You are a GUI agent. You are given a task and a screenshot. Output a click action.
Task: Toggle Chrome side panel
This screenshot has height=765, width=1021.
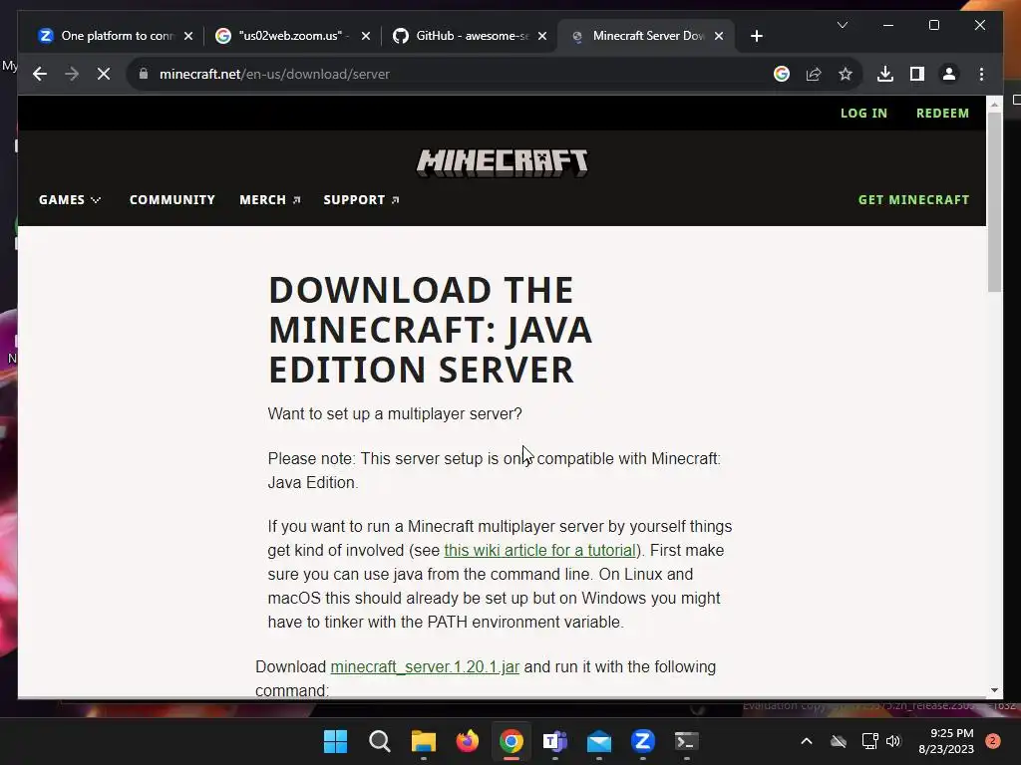coord(917,74)
